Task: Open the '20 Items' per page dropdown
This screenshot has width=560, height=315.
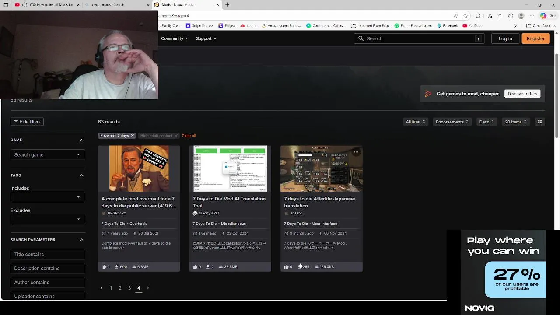Action: click(x=516, y=122)
